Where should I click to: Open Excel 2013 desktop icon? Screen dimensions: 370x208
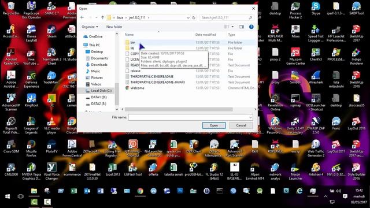click(x=113, y=170)
